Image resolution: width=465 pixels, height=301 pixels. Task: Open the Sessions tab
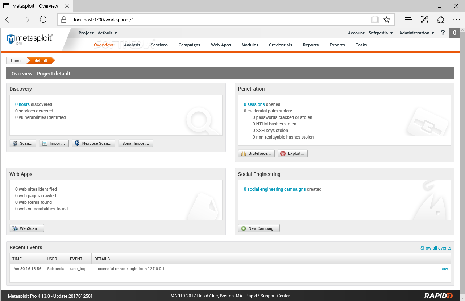click(x=159, y=45)
